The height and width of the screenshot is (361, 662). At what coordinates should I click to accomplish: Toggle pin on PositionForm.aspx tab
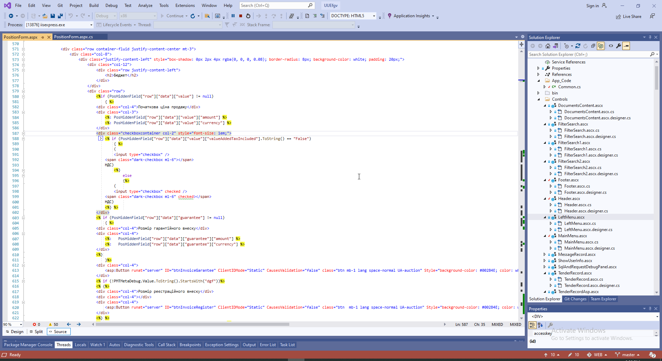coord(43,37)
